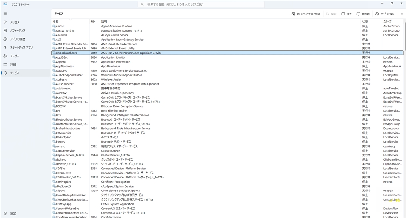Click the BDESVC service icon
Image resolution: width=406 pixels, height=218 pixels.
click(x=54, y=106)
